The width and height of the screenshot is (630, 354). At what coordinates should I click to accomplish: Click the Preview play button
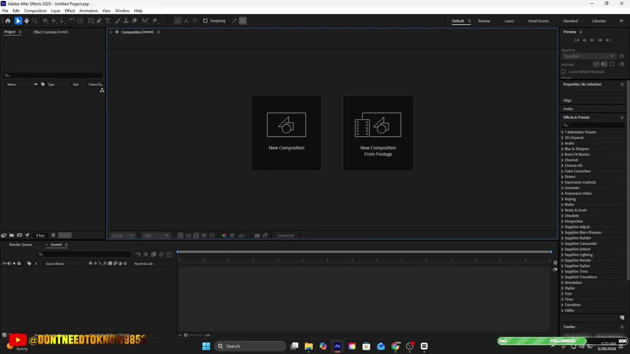[592, 40]
